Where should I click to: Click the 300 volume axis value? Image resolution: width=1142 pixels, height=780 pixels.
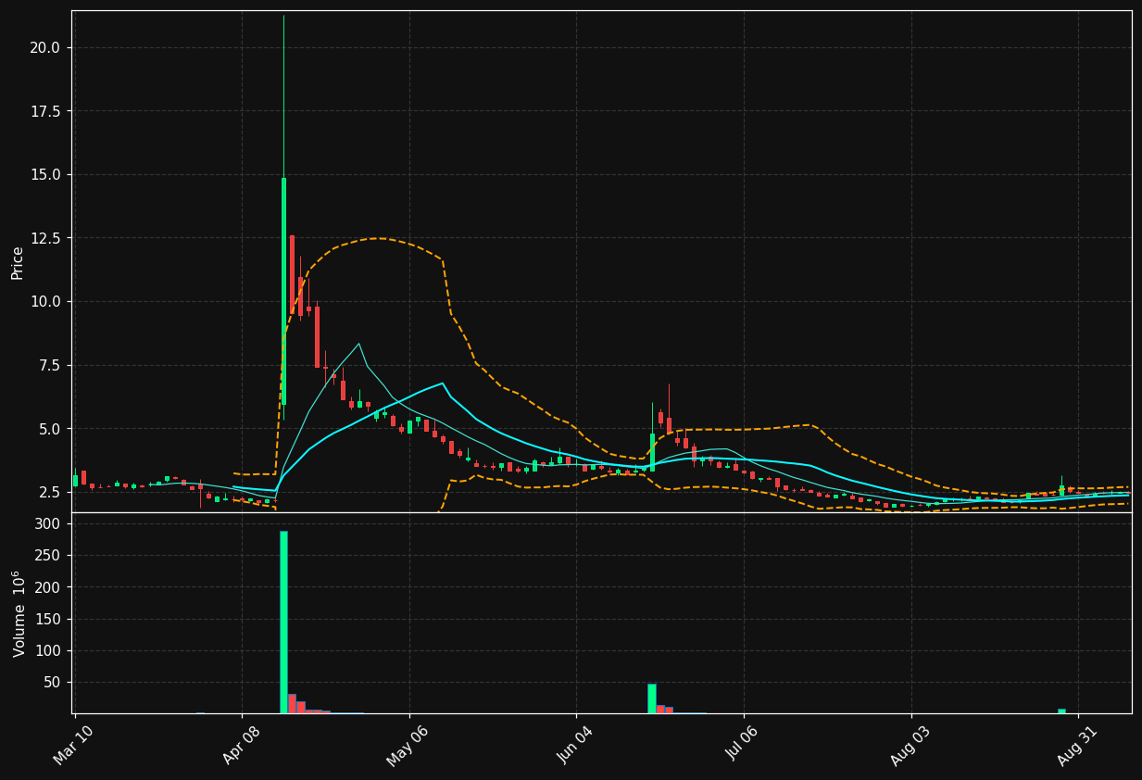[x=49, y=524]
